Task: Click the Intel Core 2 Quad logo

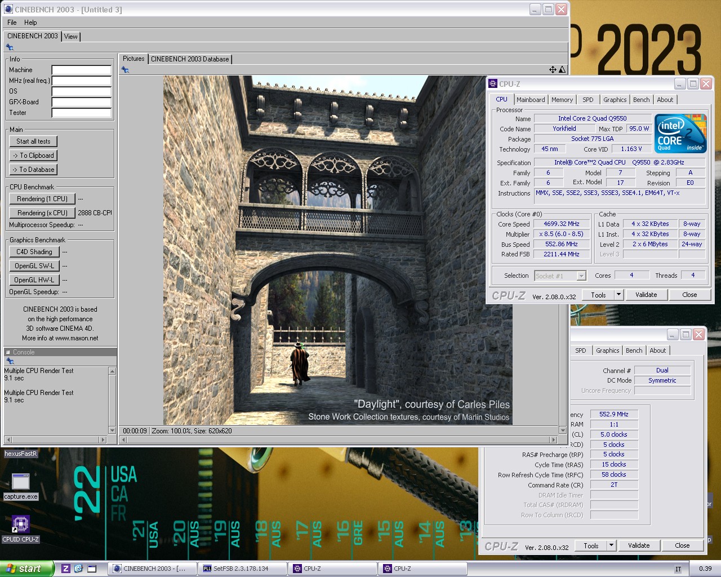Action: click(x=680, y=134)
